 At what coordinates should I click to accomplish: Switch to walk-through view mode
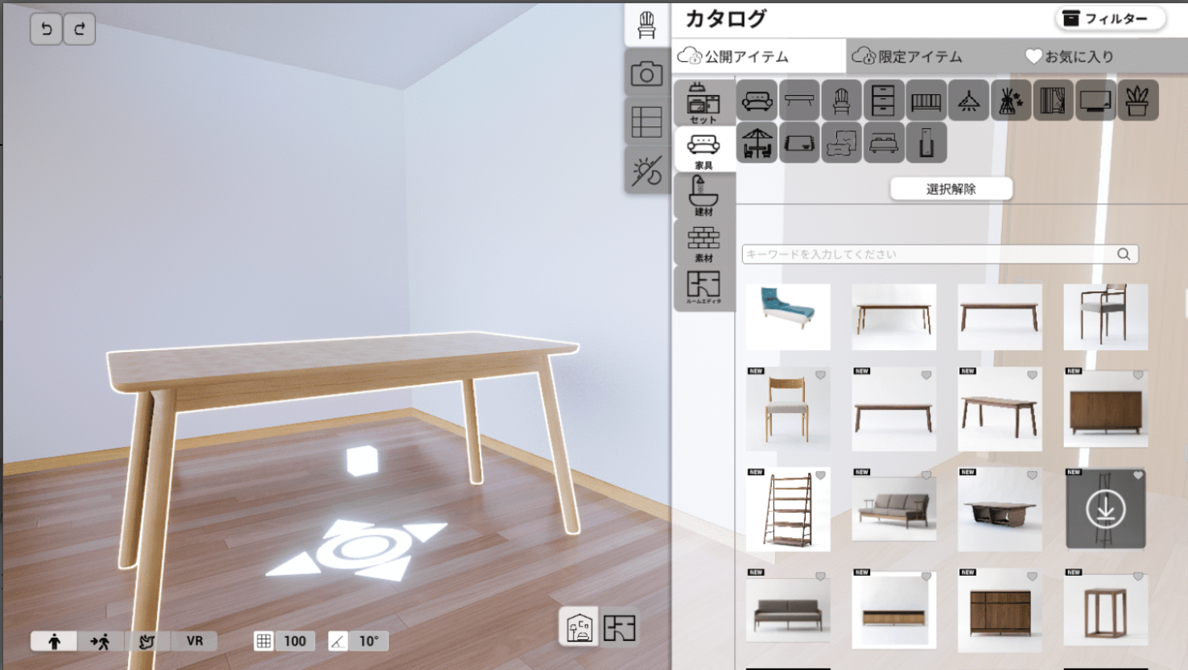click(101, 641)
